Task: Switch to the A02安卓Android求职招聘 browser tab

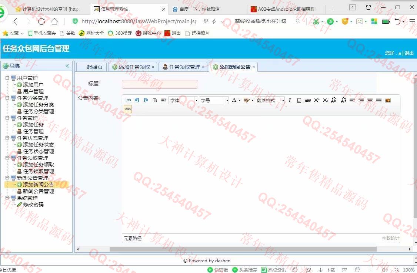Action: [286, 9]
